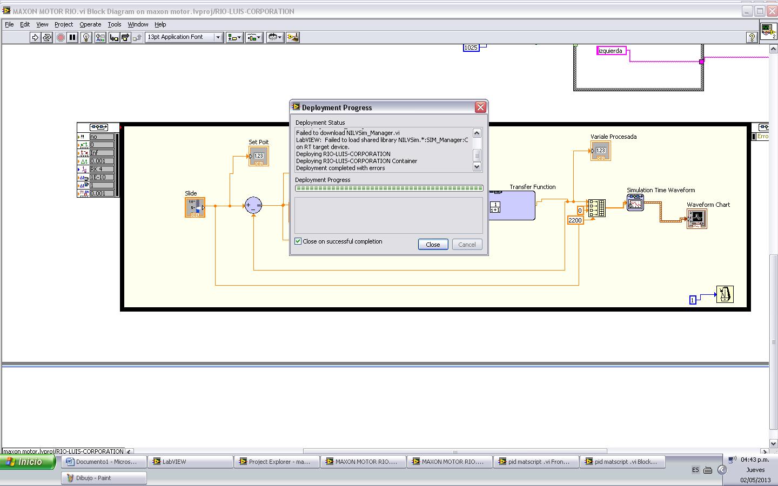Click deployment status scroll up arrow
Viewport: 778px width, 486px height.
[x=477, y=133]
